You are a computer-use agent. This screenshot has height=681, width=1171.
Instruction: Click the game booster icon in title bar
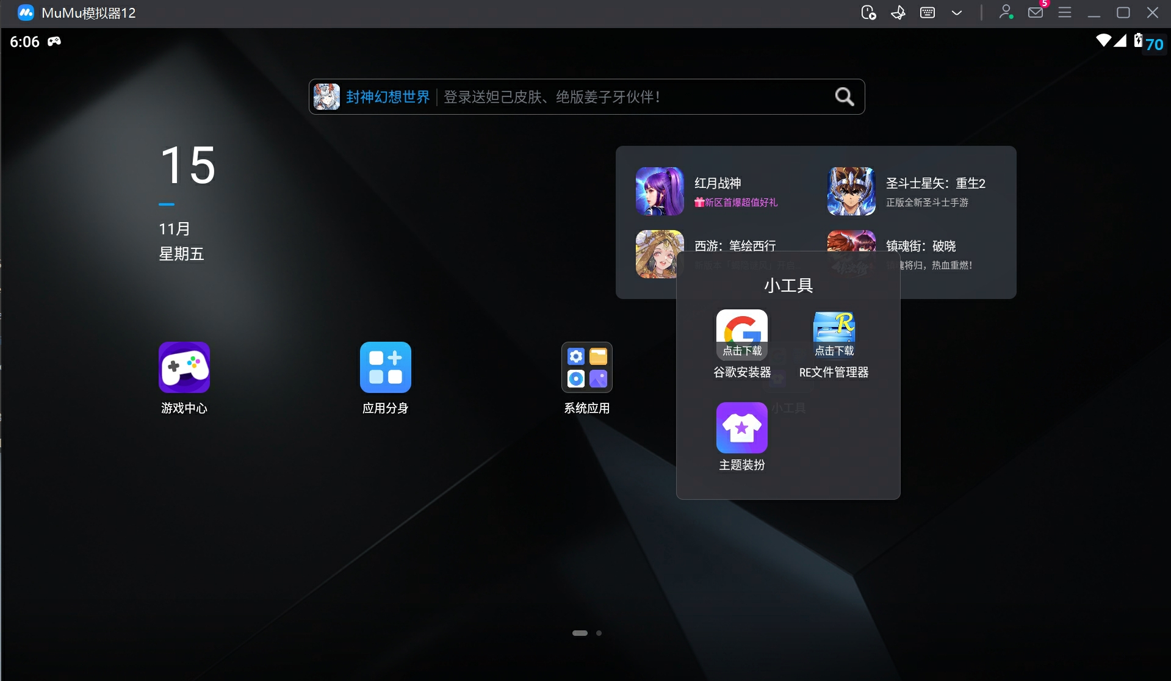pyautogui.click(x=898, y=12)
